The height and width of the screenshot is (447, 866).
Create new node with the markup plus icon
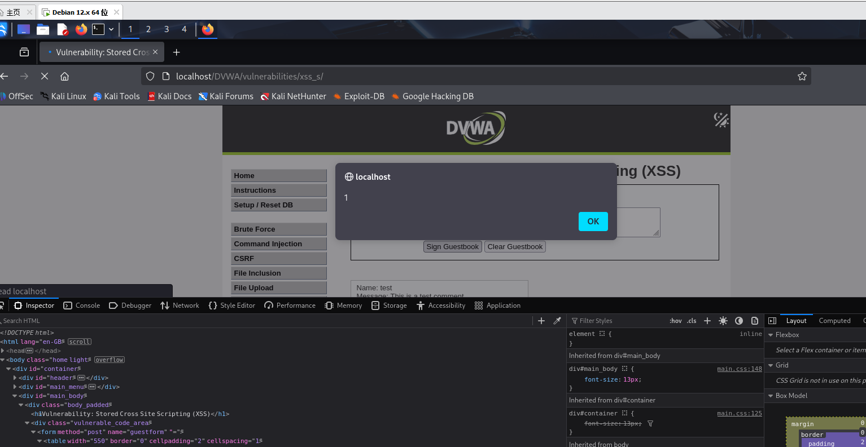point(541,321)
